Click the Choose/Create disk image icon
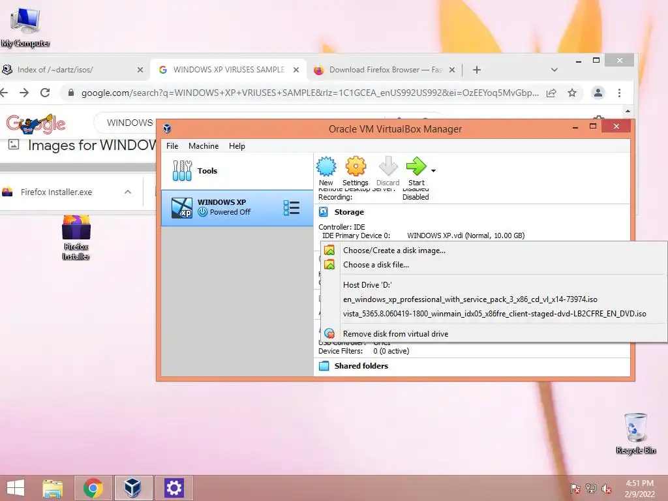The width and height of the screenshot is (668, 501). (329, 250)
